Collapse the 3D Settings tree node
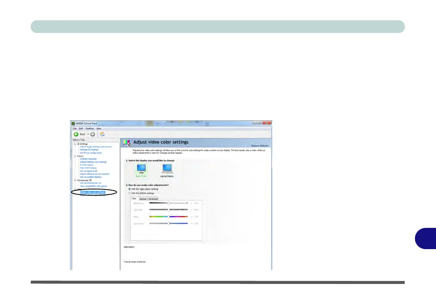The height and width of the screenshot is (307, 436). [75, 144]
